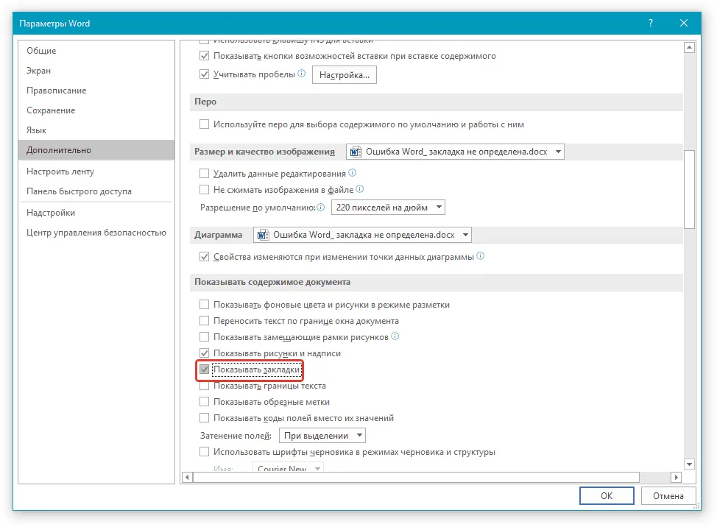The image size is (717, 527).
Task: Click horizontal scrollbar right arrow
Action: pyautogui.click(x=677, y=477)
